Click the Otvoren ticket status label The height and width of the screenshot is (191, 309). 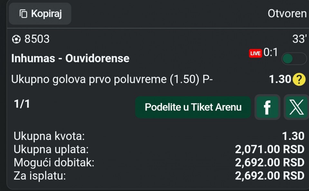(x=287, y=13)
